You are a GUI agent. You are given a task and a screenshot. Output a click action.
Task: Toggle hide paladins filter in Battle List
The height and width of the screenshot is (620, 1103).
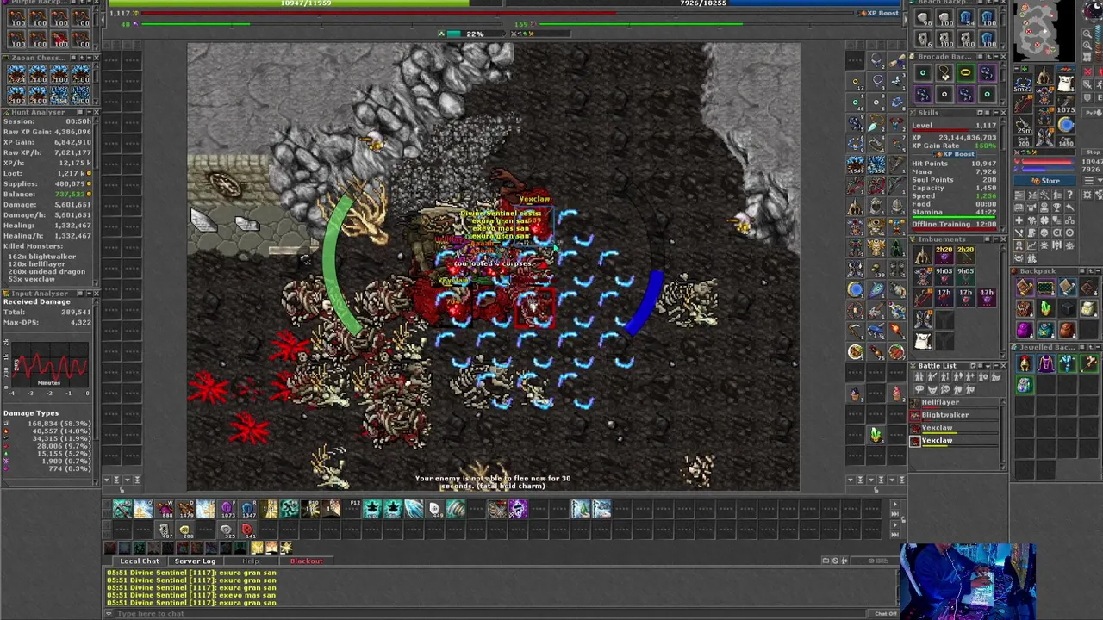pyautogui.click(x=945, y=377)
